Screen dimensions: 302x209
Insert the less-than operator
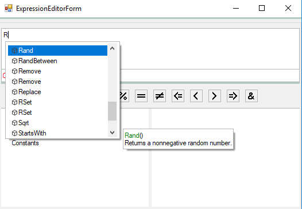(x=196, y=96)
